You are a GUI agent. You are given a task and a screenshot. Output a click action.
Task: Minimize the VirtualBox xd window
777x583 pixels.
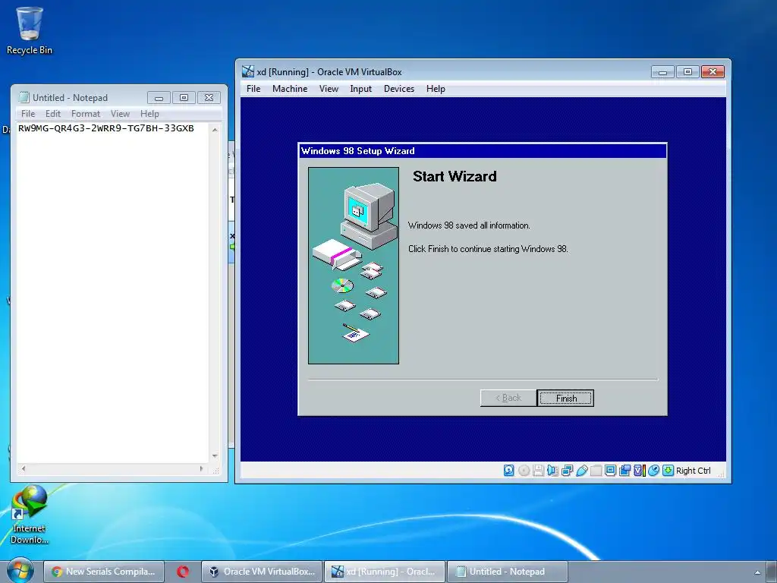[x=662, y=72]
